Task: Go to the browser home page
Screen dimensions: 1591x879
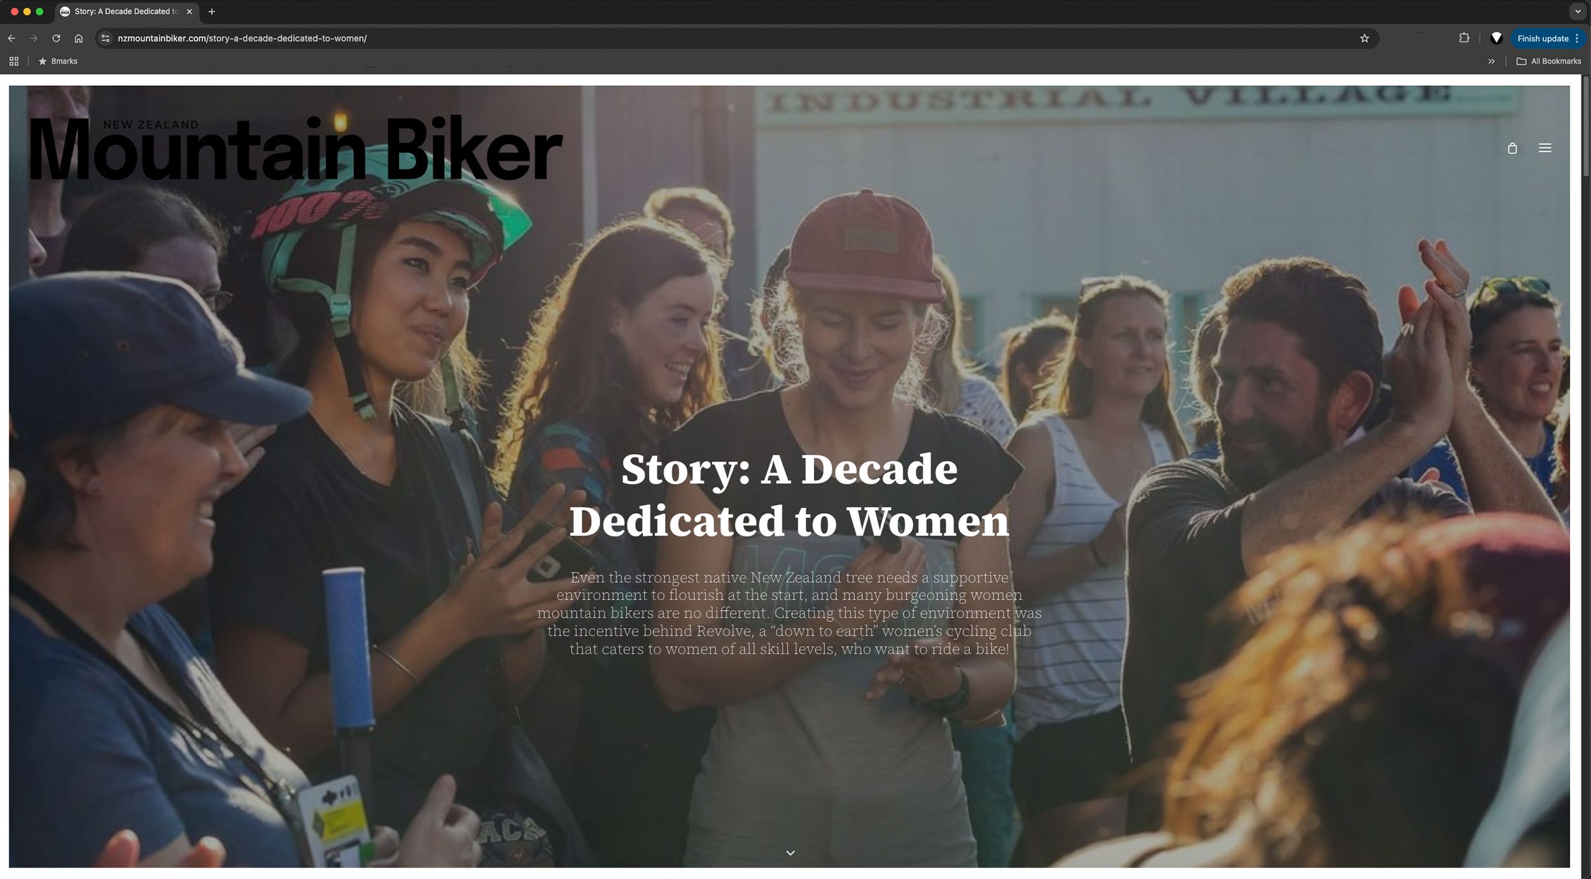Action: (x=78, y=38)
